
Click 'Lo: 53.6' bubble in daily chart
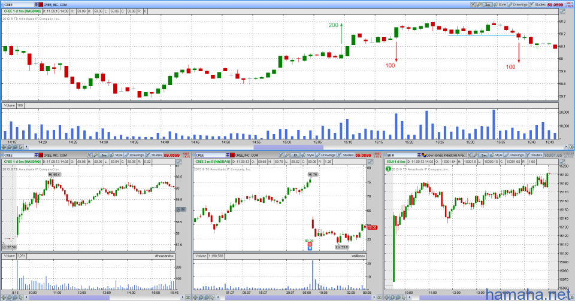pos(341,247)
